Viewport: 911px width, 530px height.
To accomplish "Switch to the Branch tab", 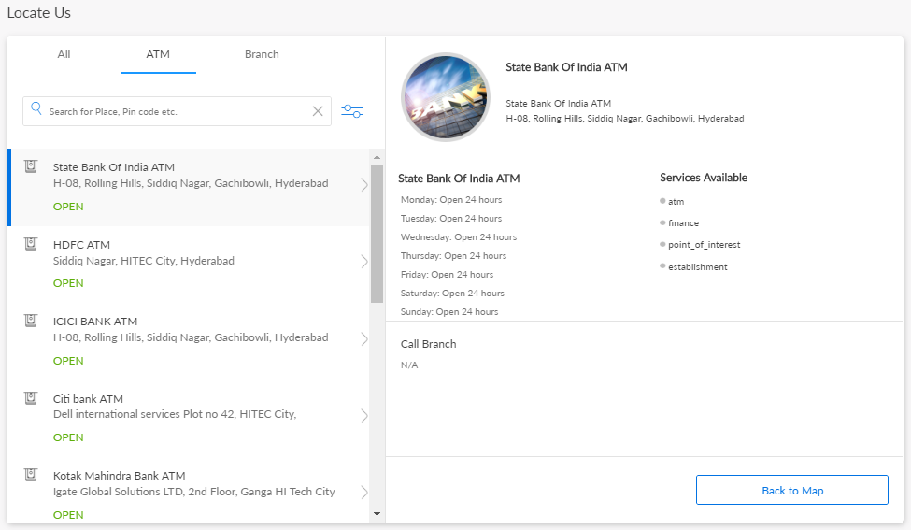I will click(x=262, y=54).
